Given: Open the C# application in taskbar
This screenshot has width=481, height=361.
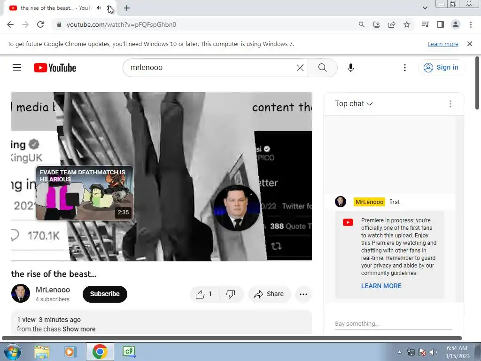Looking at the screenshot, I should click(129, 352).
